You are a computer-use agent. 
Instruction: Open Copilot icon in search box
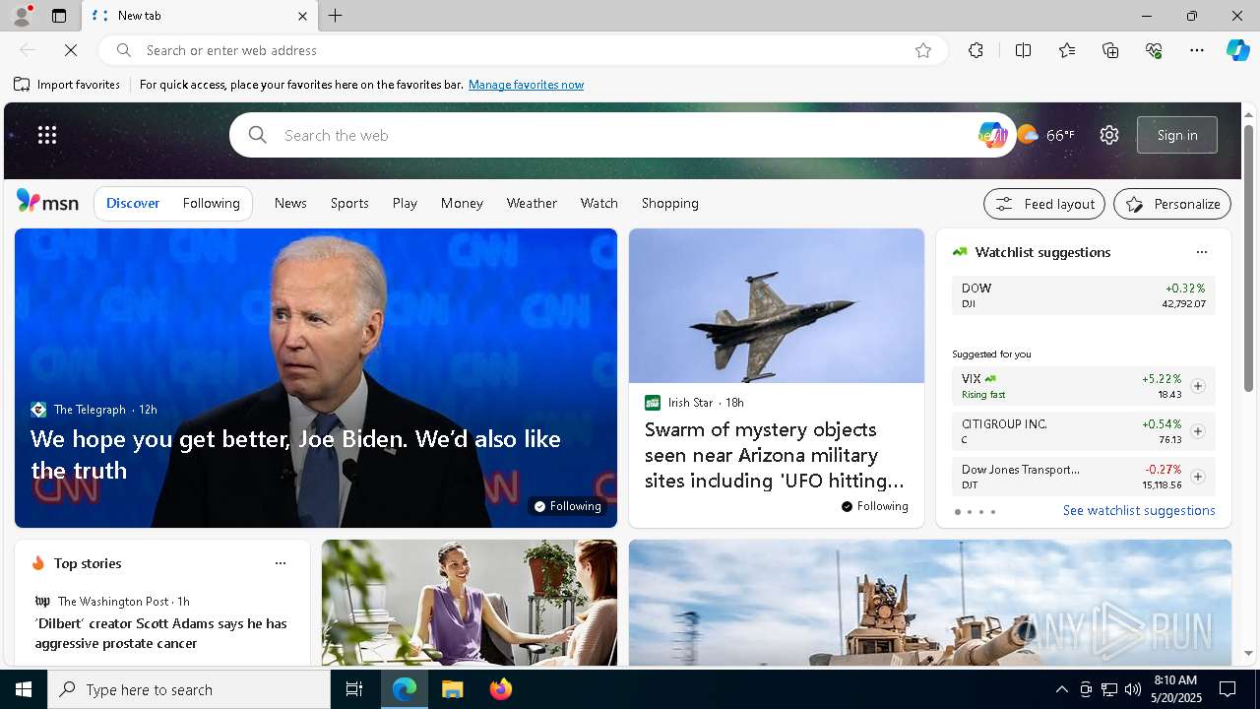pos(992,135)
